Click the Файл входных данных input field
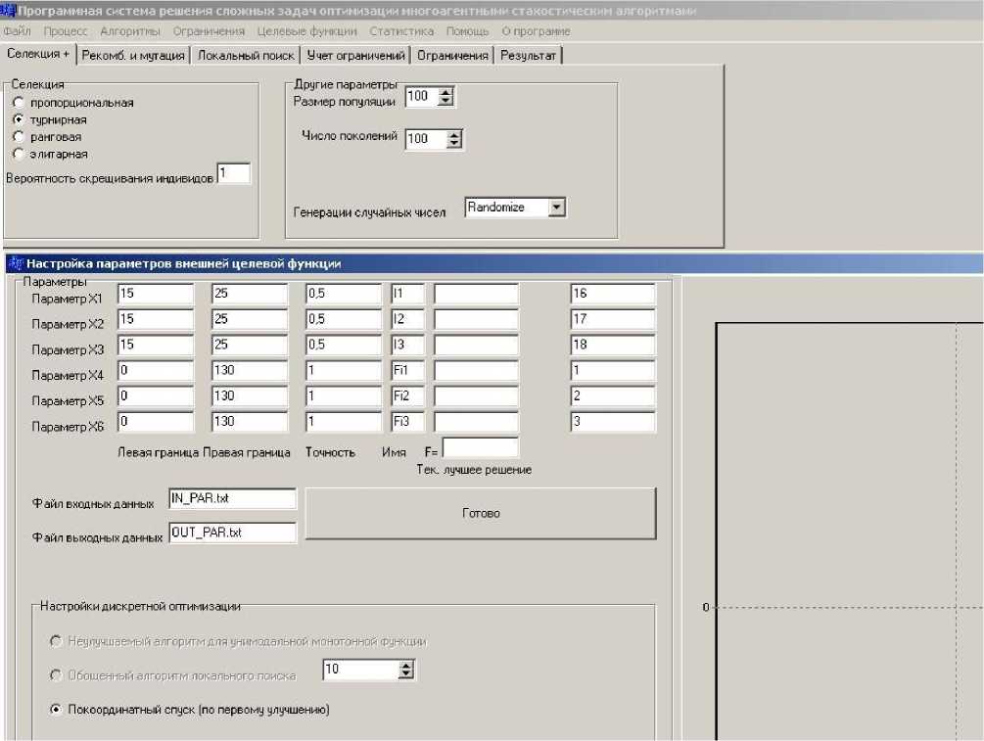The image size is (984, 741). (x=232, y=499)
